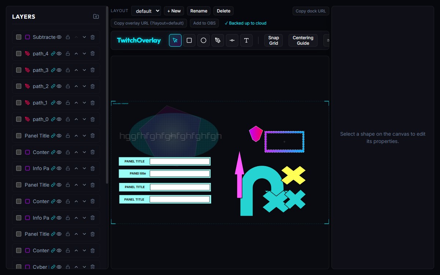
Task: Activate the select pointer tool
Action: coord(175,40)
